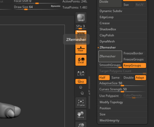Toggle the Same polygon target
154x127 pixels.
[x=116, y=78]
